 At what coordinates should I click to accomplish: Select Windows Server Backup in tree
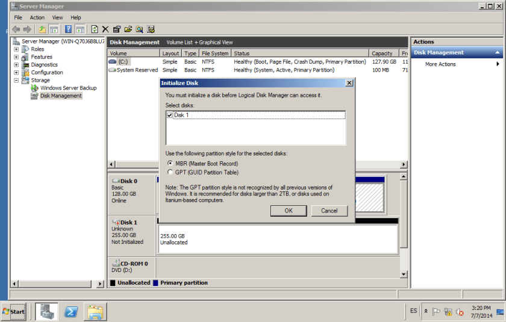click(x=68, y=88)
